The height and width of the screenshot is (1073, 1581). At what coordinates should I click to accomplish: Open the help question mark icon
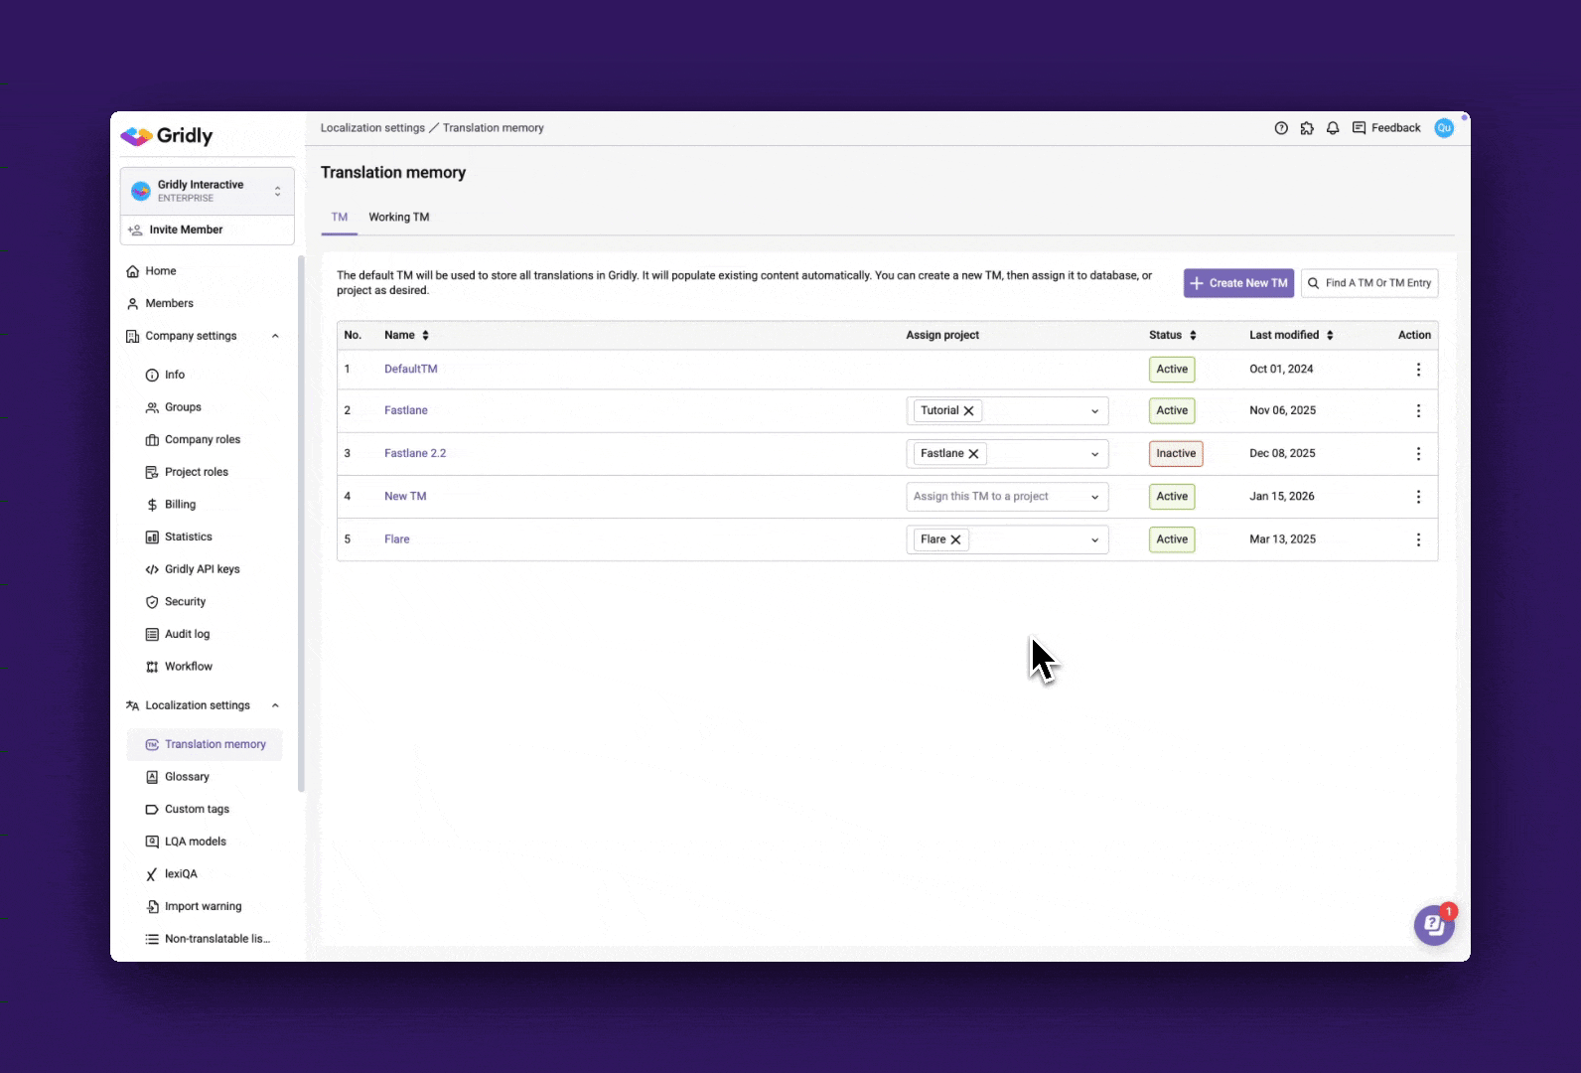(1281, 128)
